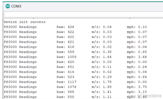163x99 pixels.
Task: Click the "m/s: 0.29" reading
Action: (x=101, y=77)
